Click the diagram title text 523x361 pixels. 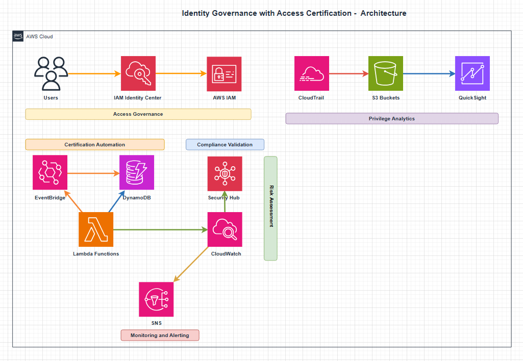point(294,13)
